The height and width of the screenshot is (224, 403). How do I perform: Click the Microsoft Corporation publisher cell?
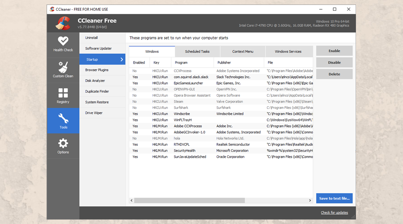click(x=232, y=151)
